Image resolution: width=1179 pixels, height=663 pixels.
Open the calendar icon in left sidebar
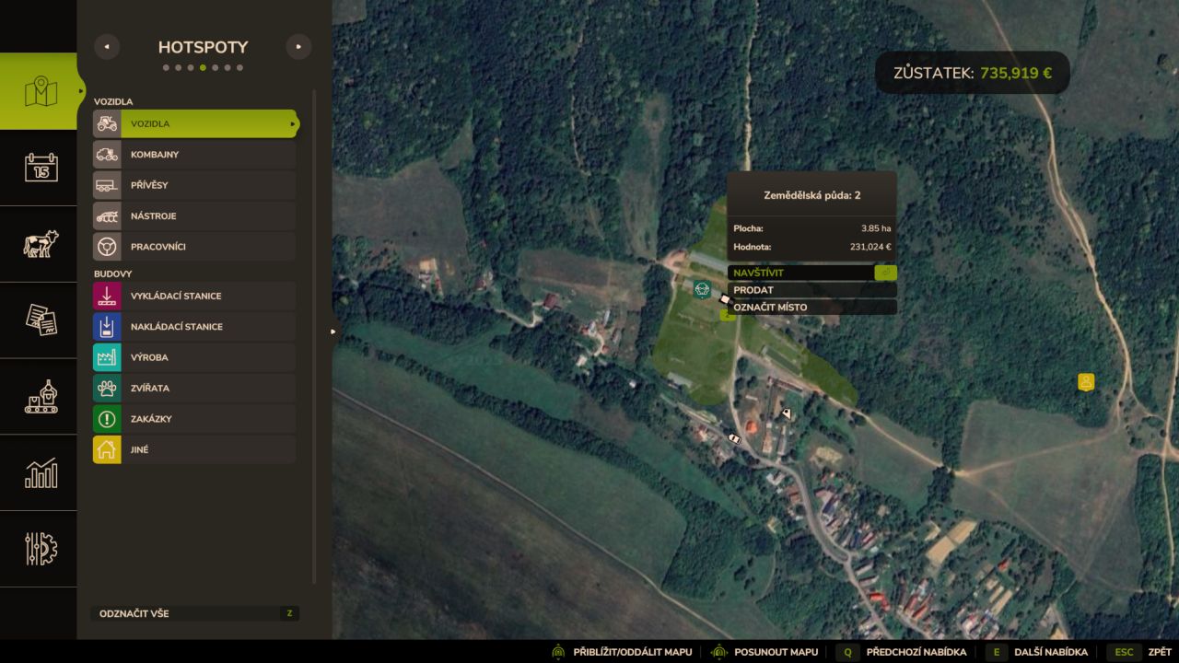[x=41, y=168]
